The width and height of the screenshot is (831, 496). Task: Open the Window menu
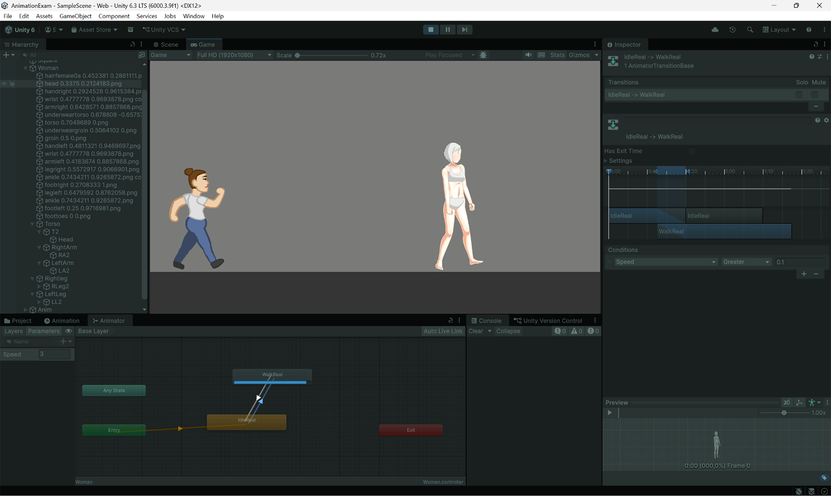[194, 16]
